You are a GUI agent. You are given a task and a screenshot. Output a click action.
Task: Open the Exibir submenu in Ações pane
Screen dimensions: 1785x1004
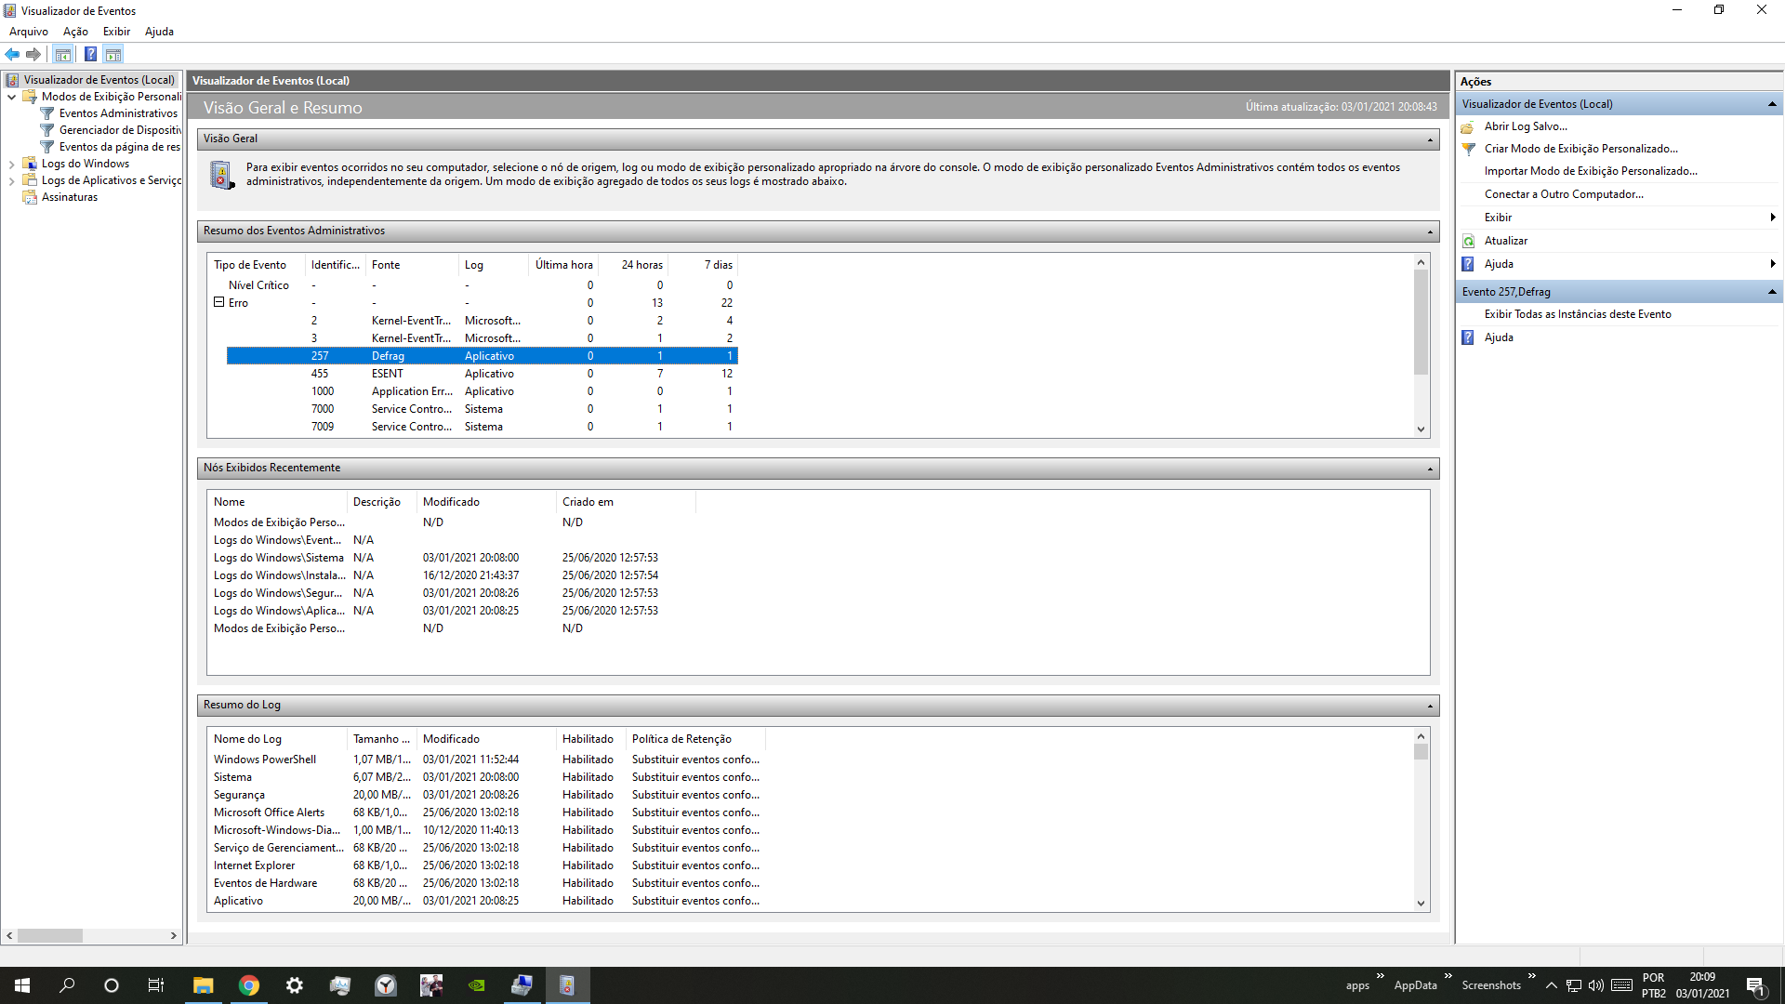click(x=1620, y=218)
